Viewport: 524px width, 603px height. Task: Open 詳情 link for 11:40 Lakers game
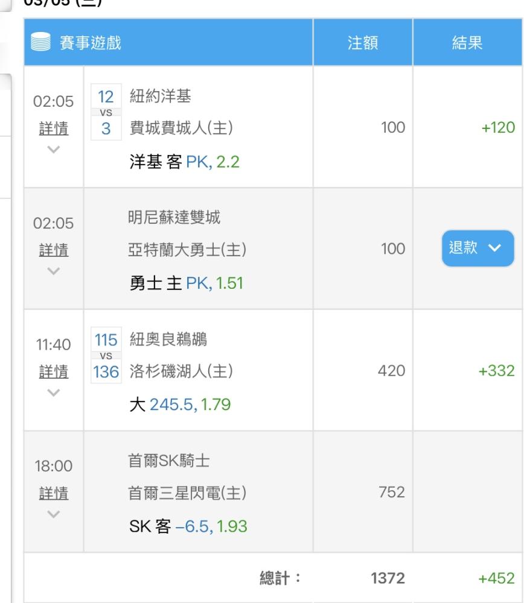point(54,371)
